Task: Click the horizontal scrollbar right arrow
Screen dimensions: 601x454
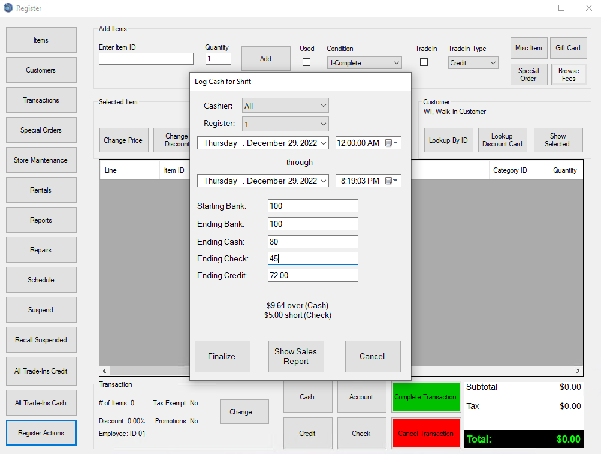Action: (578, 371)
